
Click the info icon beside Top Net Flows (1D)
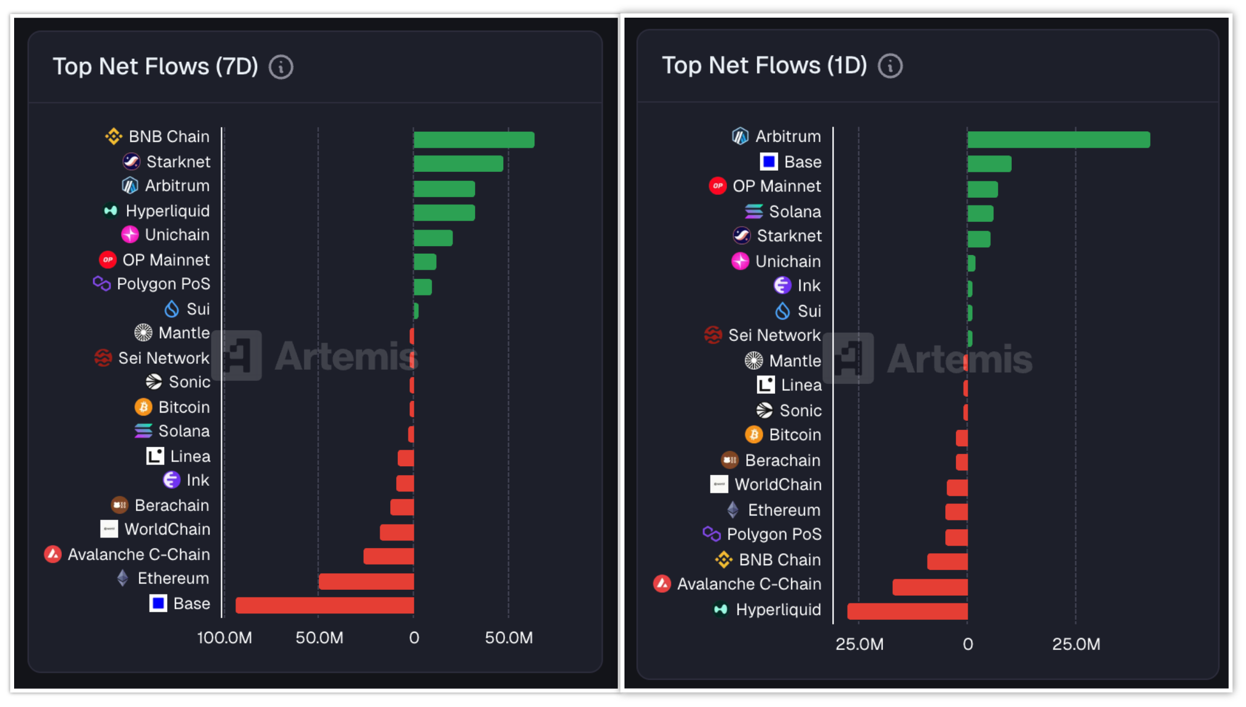click(890, 66)
